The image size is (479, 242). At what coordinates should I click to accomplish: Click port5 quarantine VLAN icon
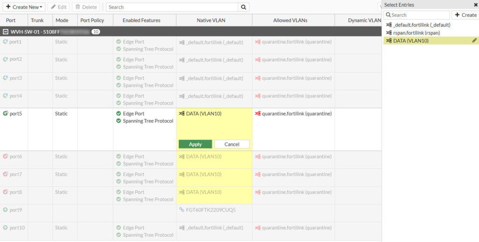point(258,114)
